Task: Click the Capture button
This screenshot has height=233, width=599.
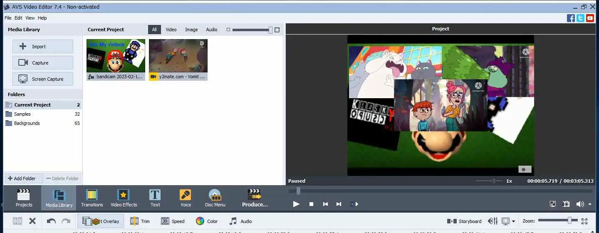Action: (x=43, y=62)
